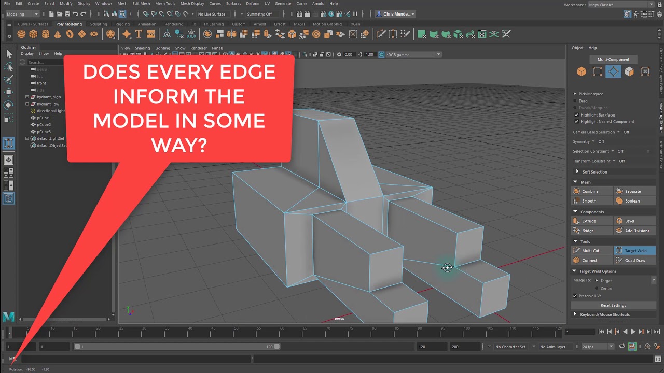The width and height of the screenshot is (664, 373).
Task: Click the polygon Type text shelf icon
Action: pyautogui.click(x=139, y=34)
